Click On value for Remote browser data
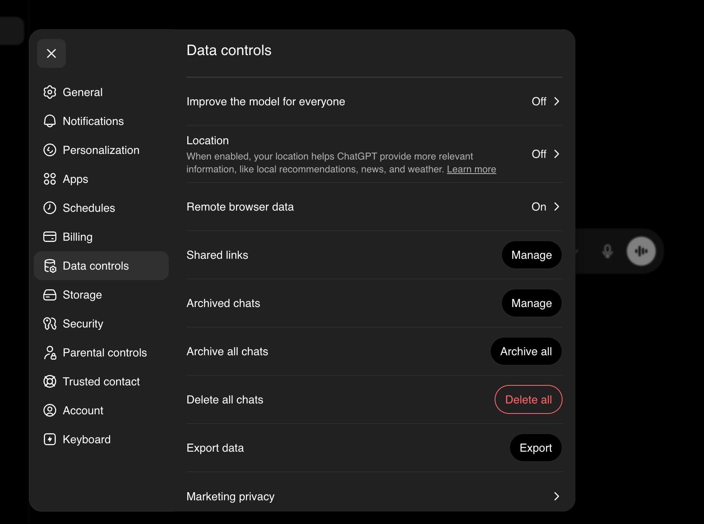Image resolution: width=704 pixels, height=524 pixels. coord(539,207)
